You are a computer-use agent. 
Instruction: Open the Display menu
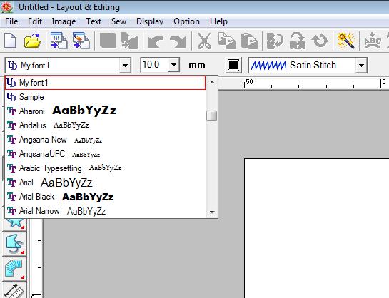[150, 21]
